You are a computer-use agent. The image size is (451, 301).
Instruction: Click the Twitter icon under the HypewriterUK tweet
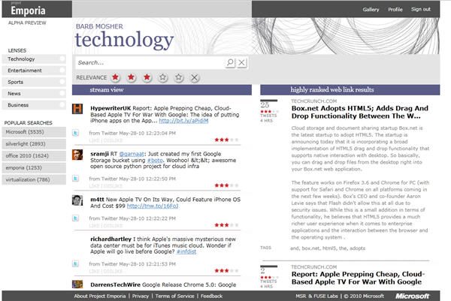click(75, 133)
